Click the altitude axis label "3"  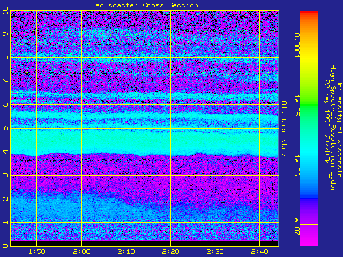5,175
